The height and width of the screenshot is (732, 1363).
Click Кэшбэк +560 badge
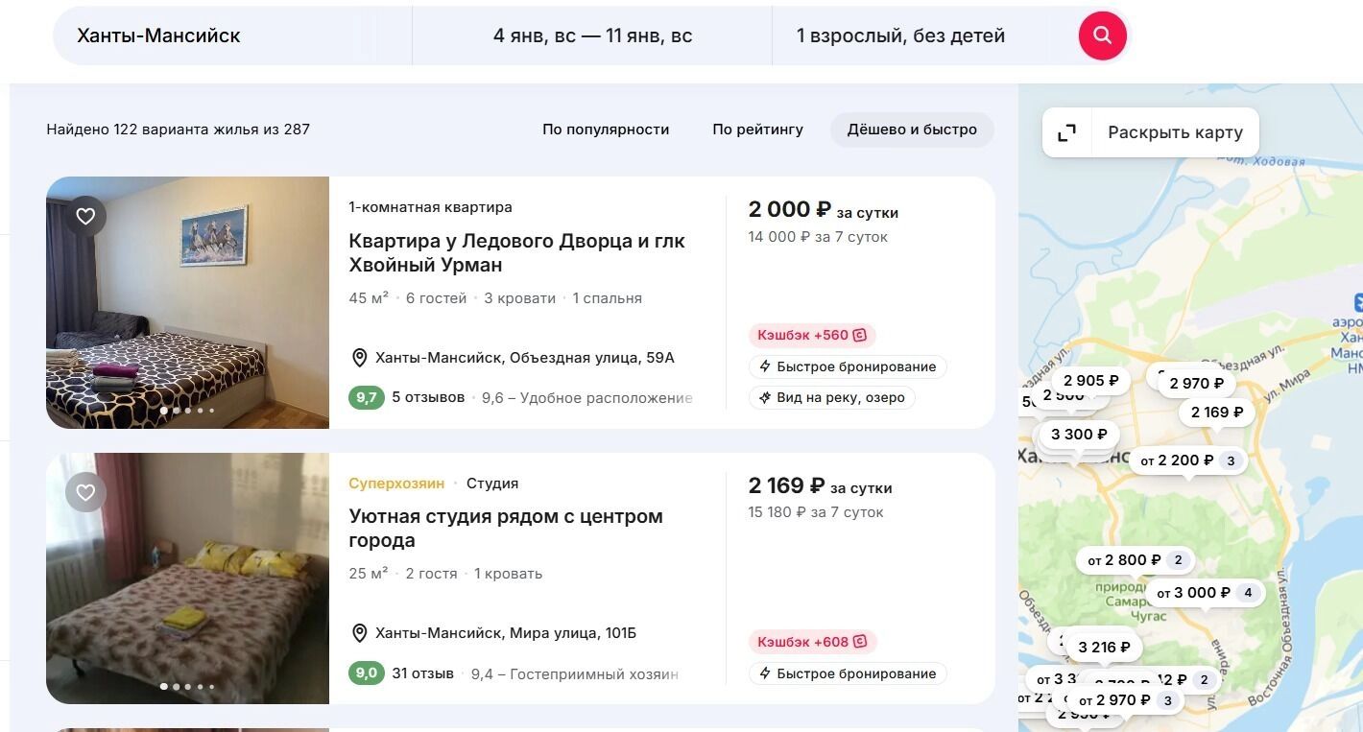[x=811, y=335]
